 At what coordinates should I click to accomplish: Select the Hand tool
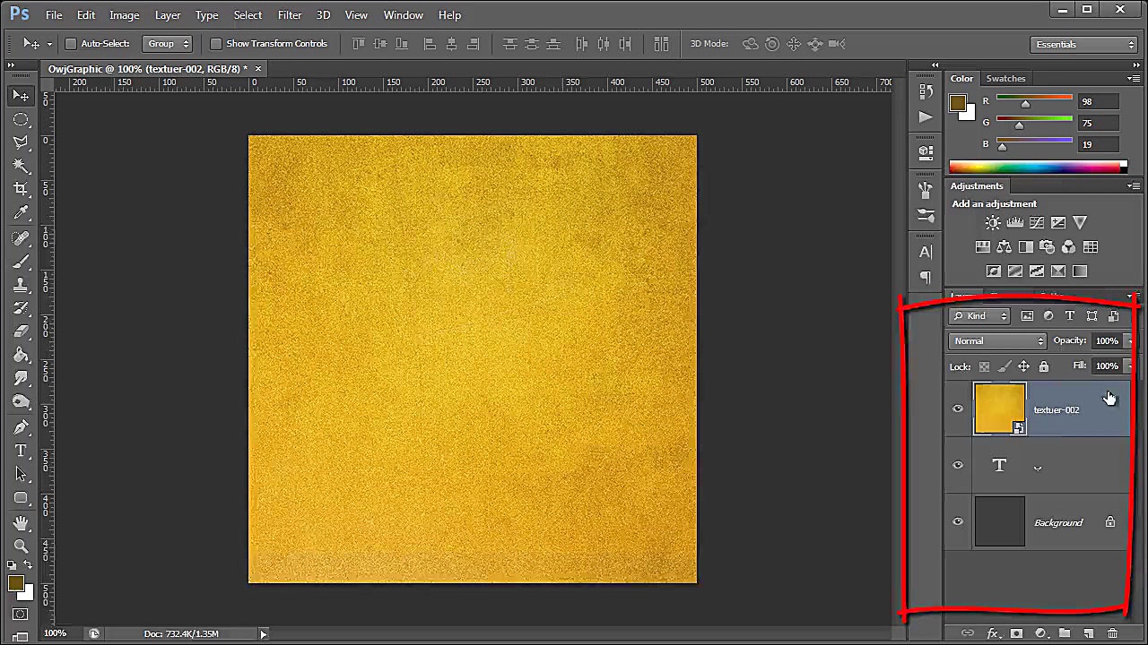coord(21,522)
